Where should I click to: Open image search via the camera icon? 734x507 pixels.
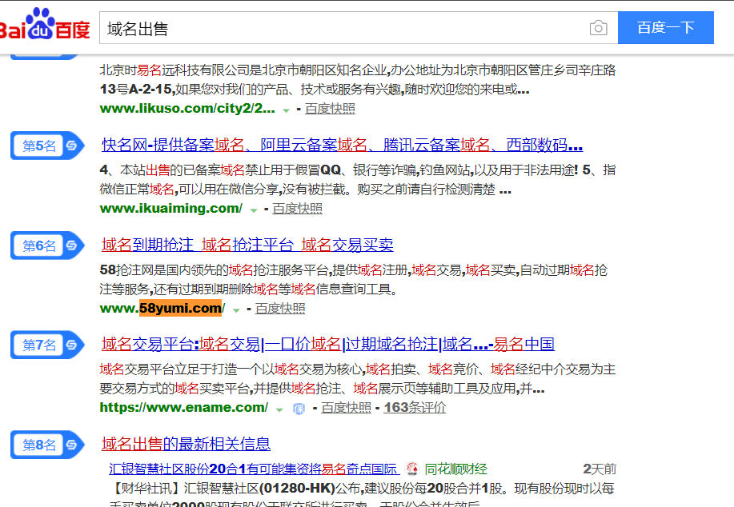(598, 28)
